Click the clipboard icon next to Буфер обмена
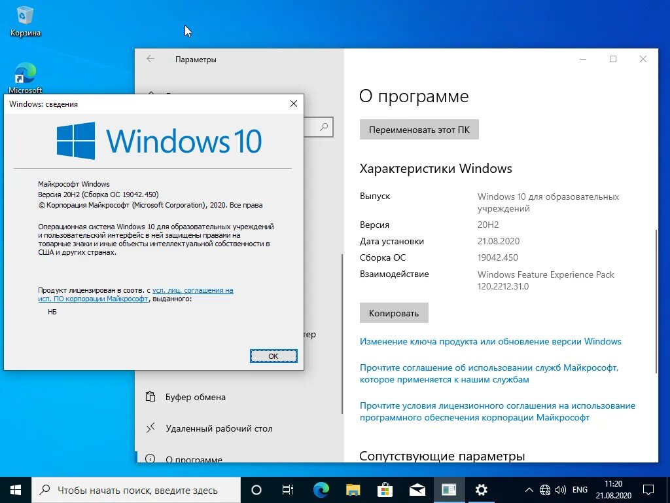670x503 pixels. [x=150, y=396]
